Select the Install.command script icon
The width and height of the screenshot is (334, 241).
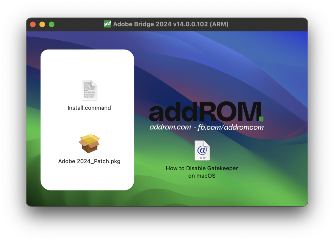[89, 90]
